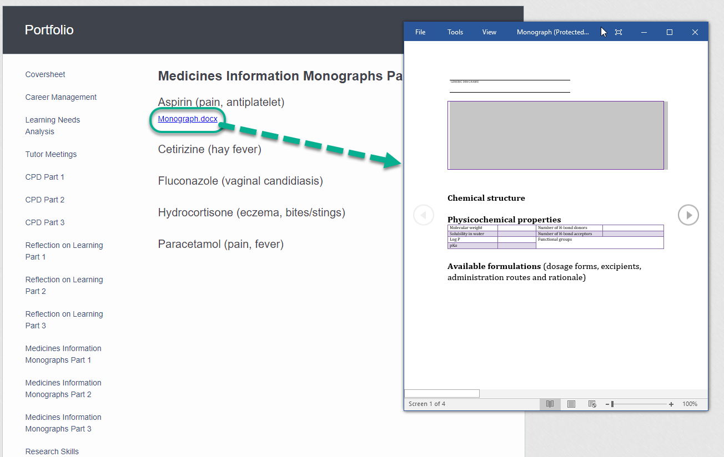The height and width of the screenshot is (457, 724).
Task: Click the Screen 1 of 4 indicator
Action: [x=427, y=404]
